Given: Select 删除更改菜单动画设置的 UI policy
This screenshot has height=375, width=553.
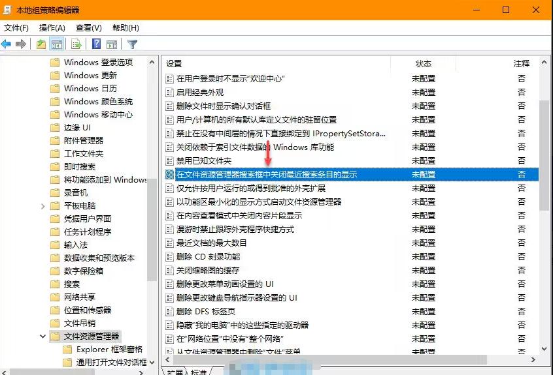Looking at the screenshot, I should click(x=225, y=284).
